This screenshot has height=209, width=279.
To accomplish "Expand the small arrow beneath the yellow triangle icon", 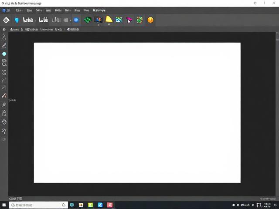I will click(109, 24).
